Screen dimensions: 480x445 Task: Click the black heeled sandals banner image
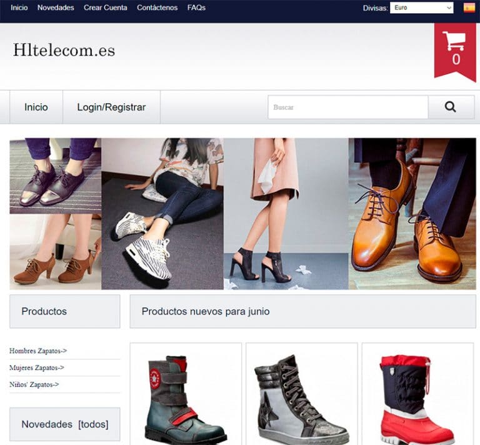[286, 214]
